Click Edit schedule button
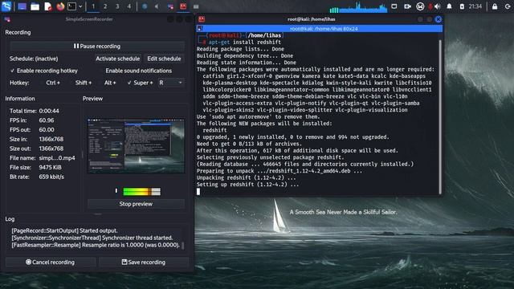Viewport: 514px width, 289px height. click(164, 59)
